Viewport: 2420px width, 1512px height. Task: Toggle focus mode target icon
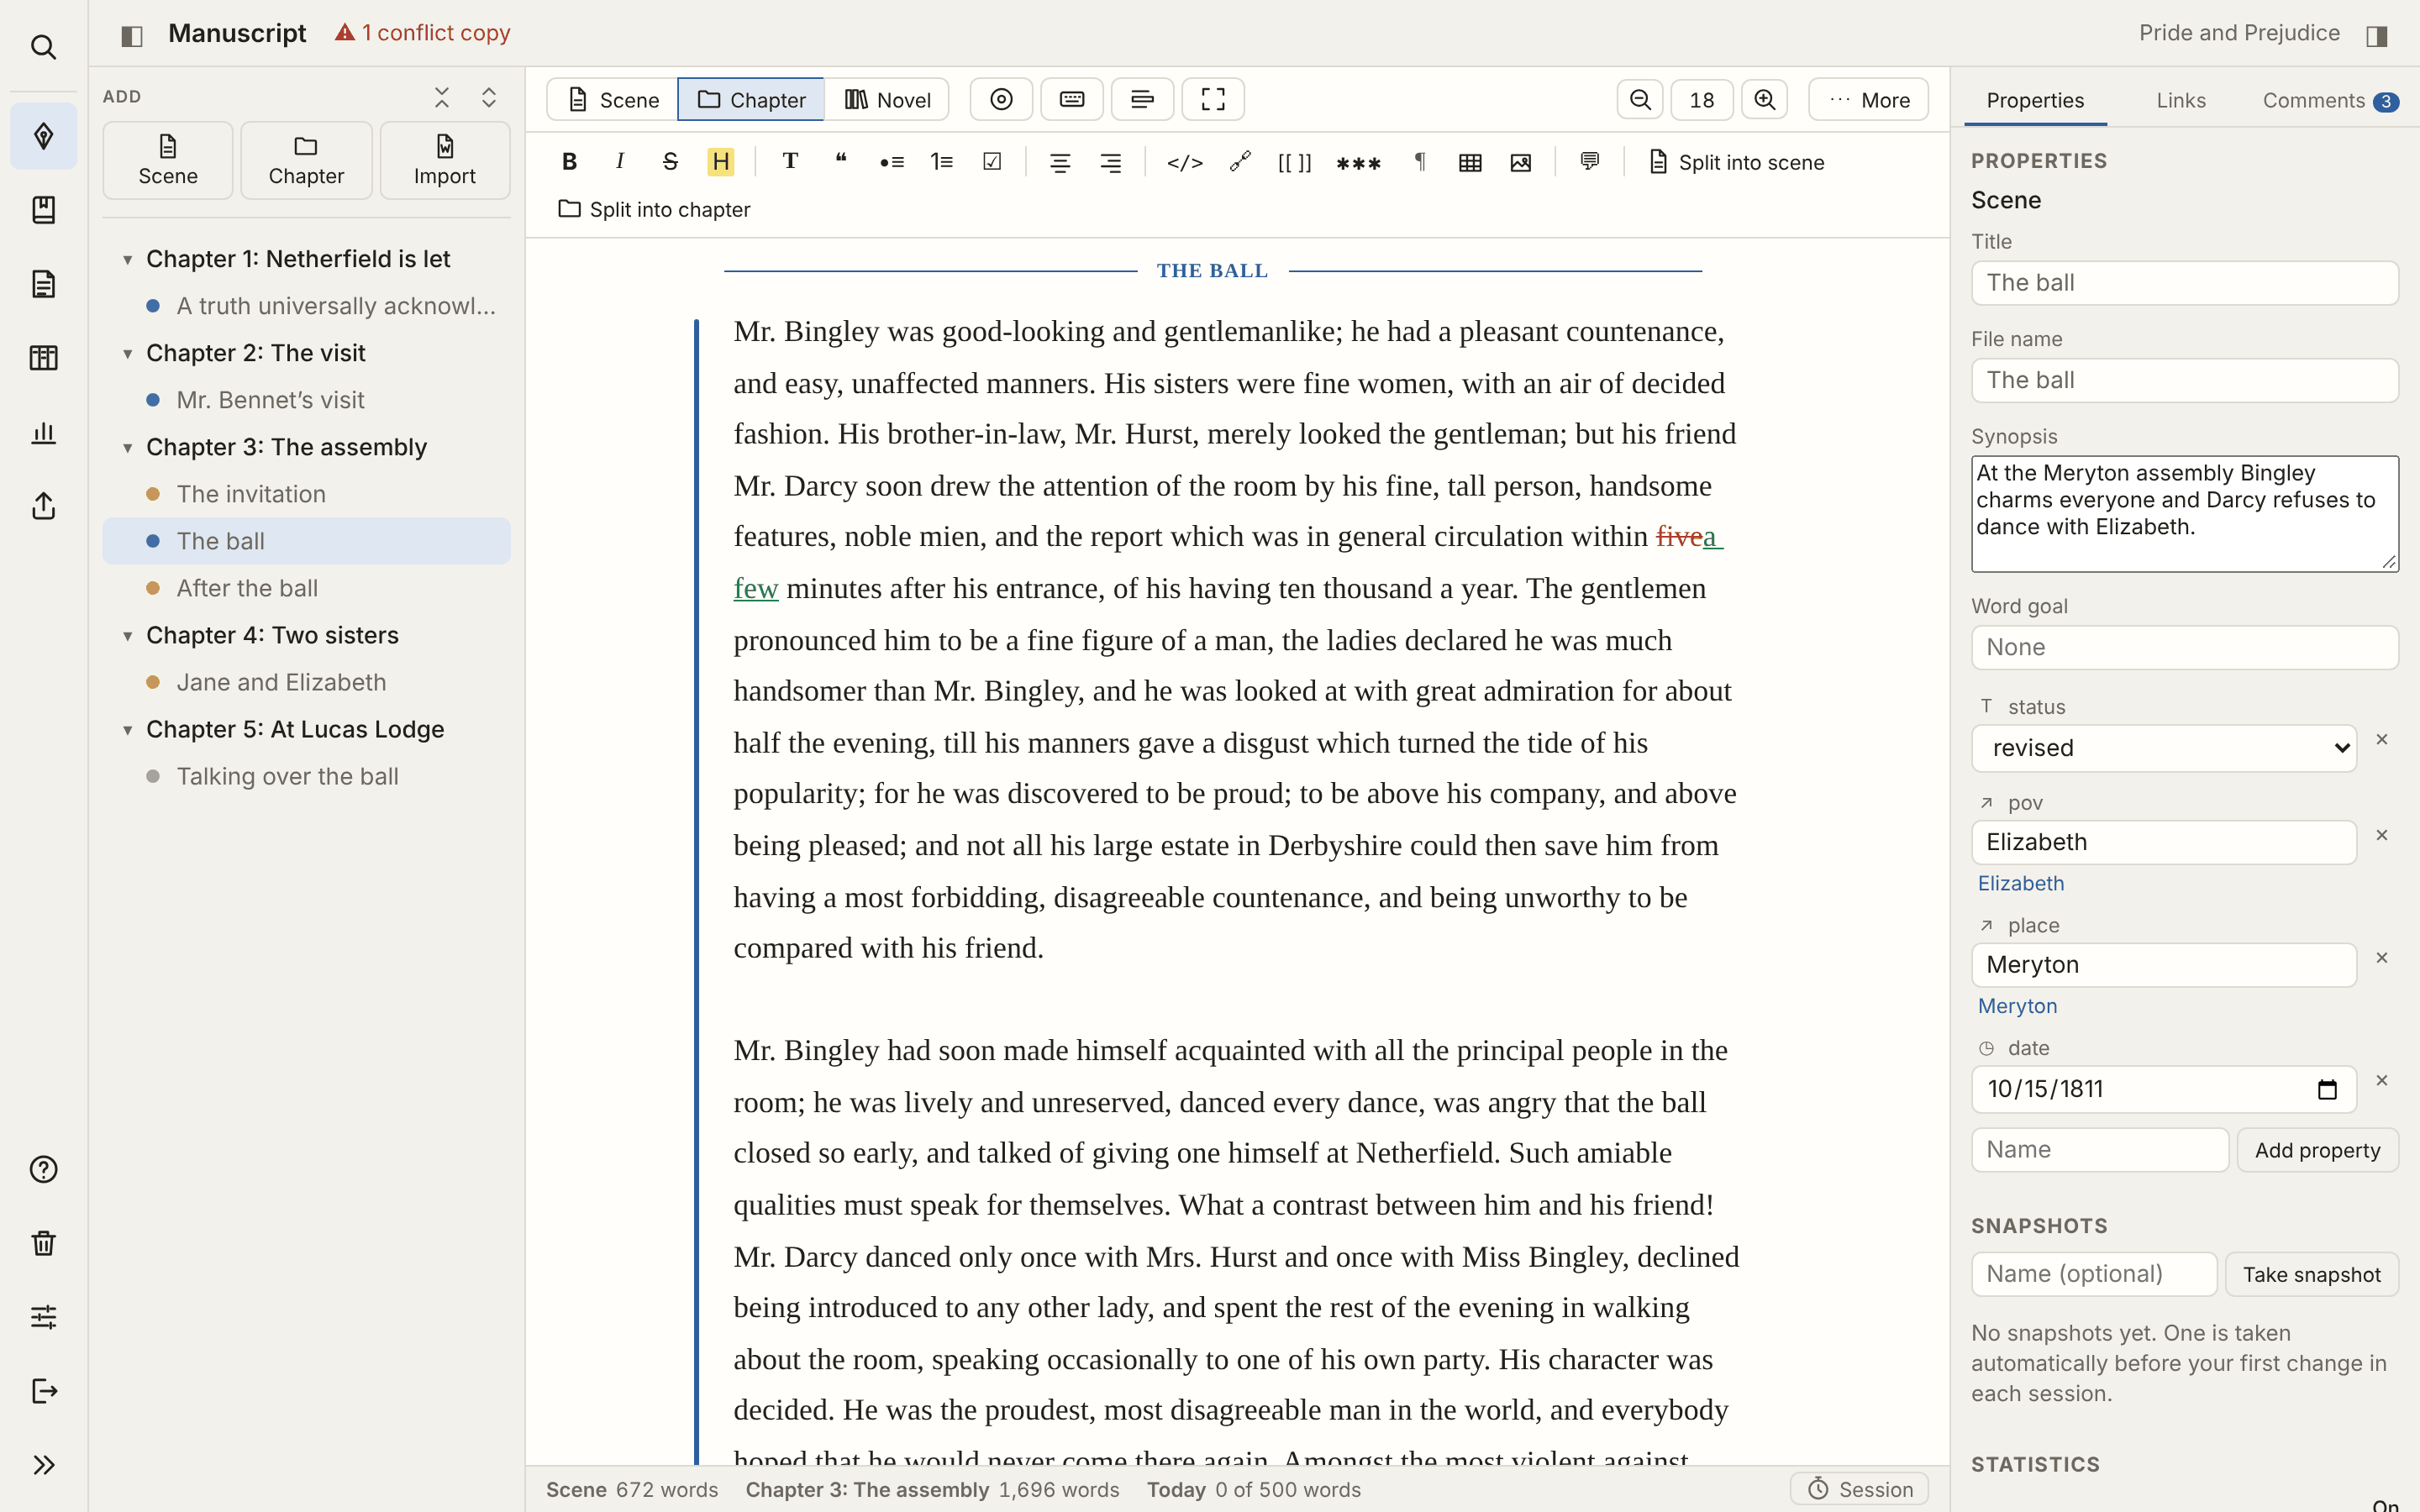click(x=1001, y=100)
